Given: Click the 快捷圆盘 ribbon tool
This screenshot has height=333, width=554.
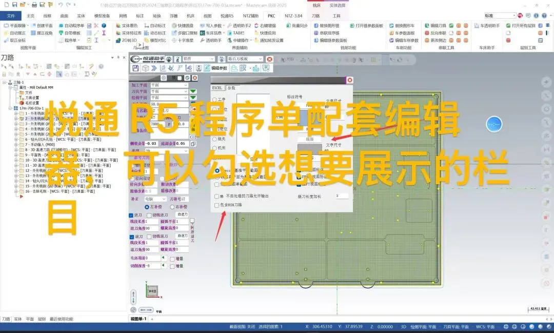Looking at the screenshot, I should 183,26.
